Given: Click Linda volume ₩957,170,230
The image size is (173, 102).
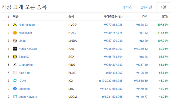Looking at the screenshot, I should [113, 41].
